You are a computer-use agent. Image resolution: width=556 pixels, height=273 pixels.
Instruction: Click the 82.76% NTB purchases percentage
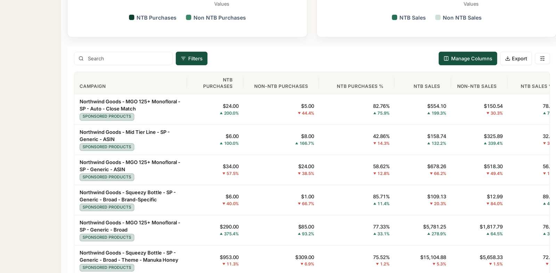(x=381, y=106)
